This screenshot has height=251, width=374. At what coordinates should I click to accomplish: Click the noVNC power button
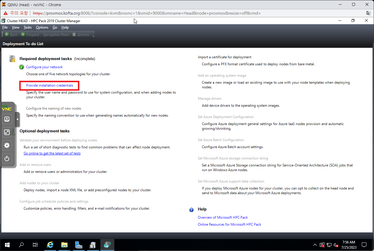tap(7, 159)
